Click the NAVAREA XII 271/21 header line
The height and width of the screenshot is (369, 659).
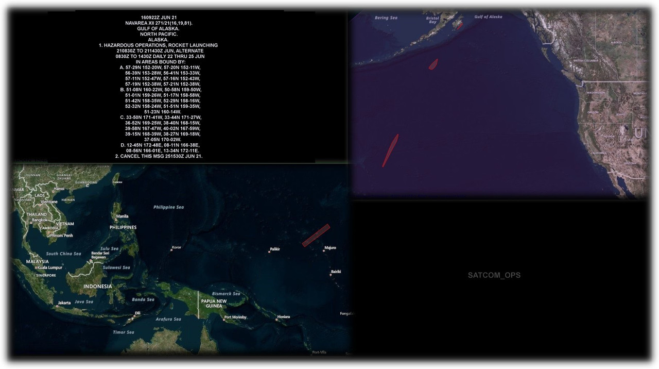(x=159, y=23)
